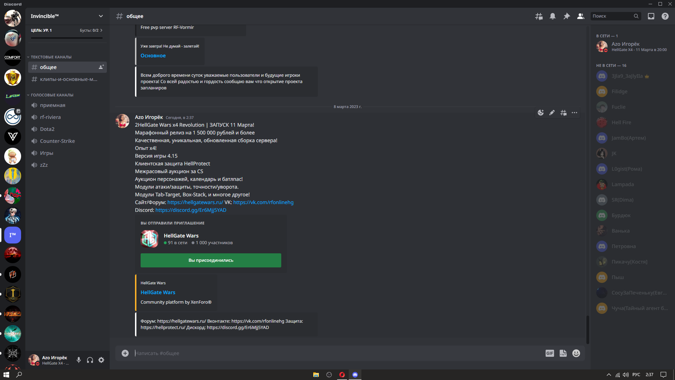The height and width of the screenshot is (380, 675).
Task: Open the discord.gg/Er6Mjj5YAD invite link
Action: (x=191, y=210)
